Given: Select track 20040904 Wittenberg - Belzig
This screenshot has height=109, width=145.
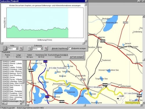Looking at the screenshot, I should point(12,81).
